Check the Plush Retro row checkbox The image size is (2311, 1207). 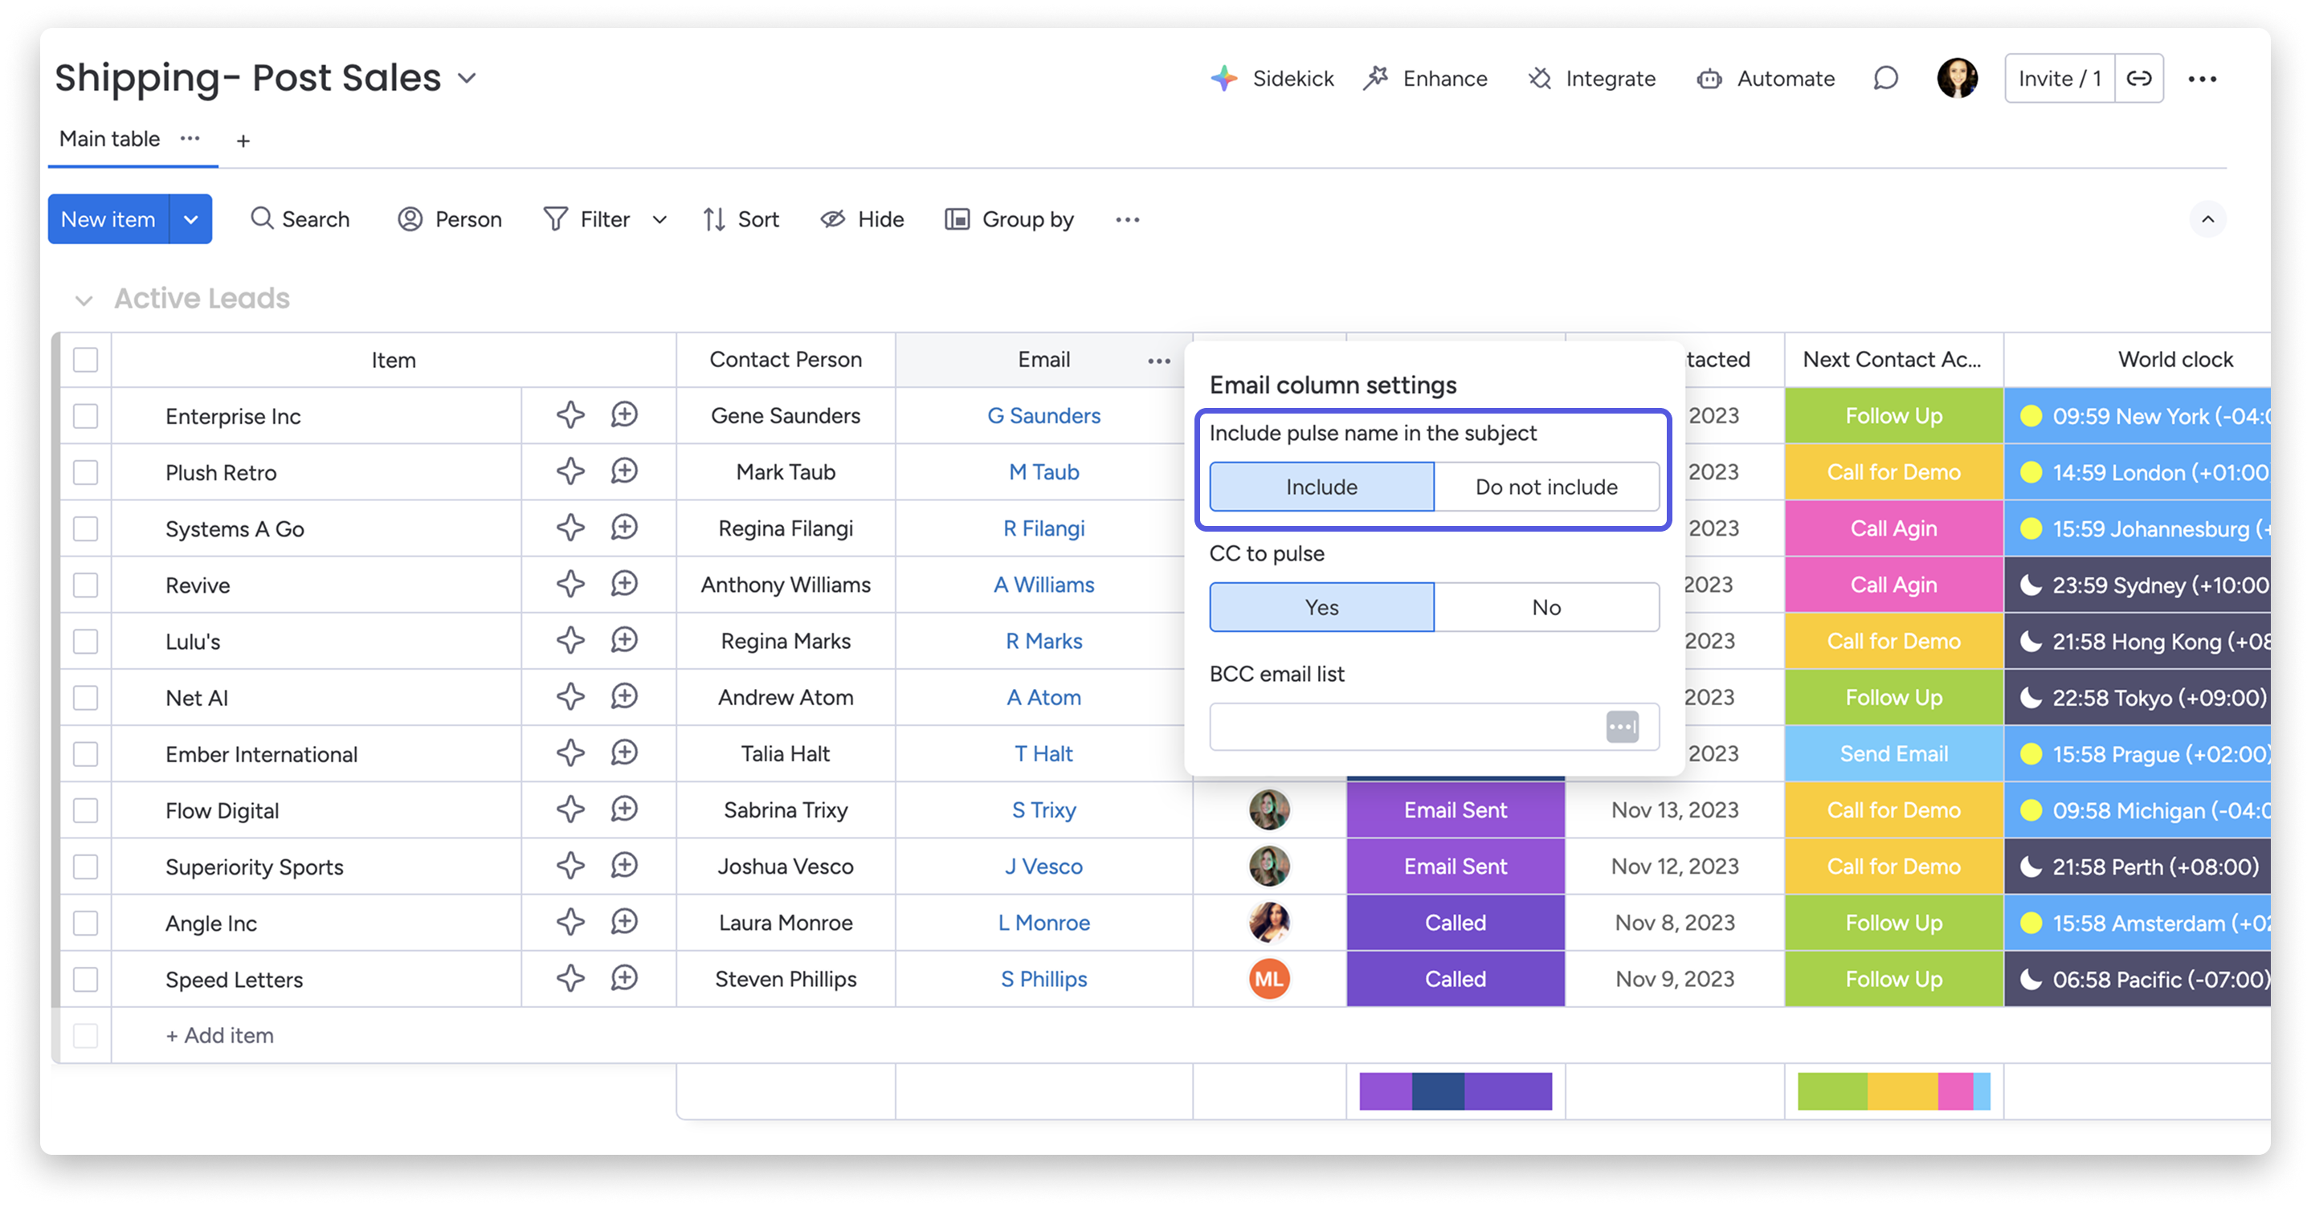click(x=85, y=471)
